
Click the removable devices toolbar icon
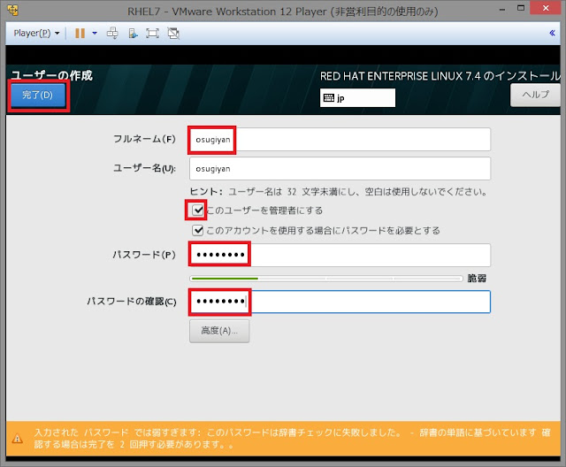[x=134, y=34]
